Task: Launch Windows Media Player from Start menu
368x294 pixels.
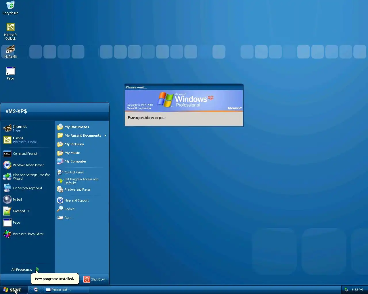Action: pyautogui.click(x=27, y=165)
